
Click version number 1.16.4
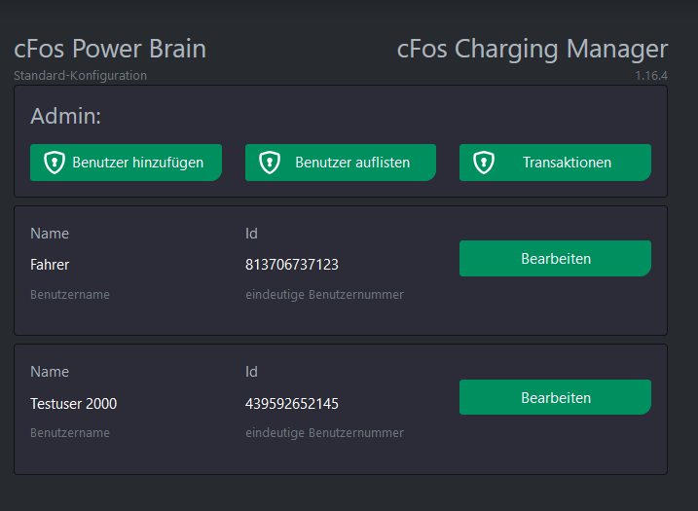pyautogui.click(x=651, y=76)
